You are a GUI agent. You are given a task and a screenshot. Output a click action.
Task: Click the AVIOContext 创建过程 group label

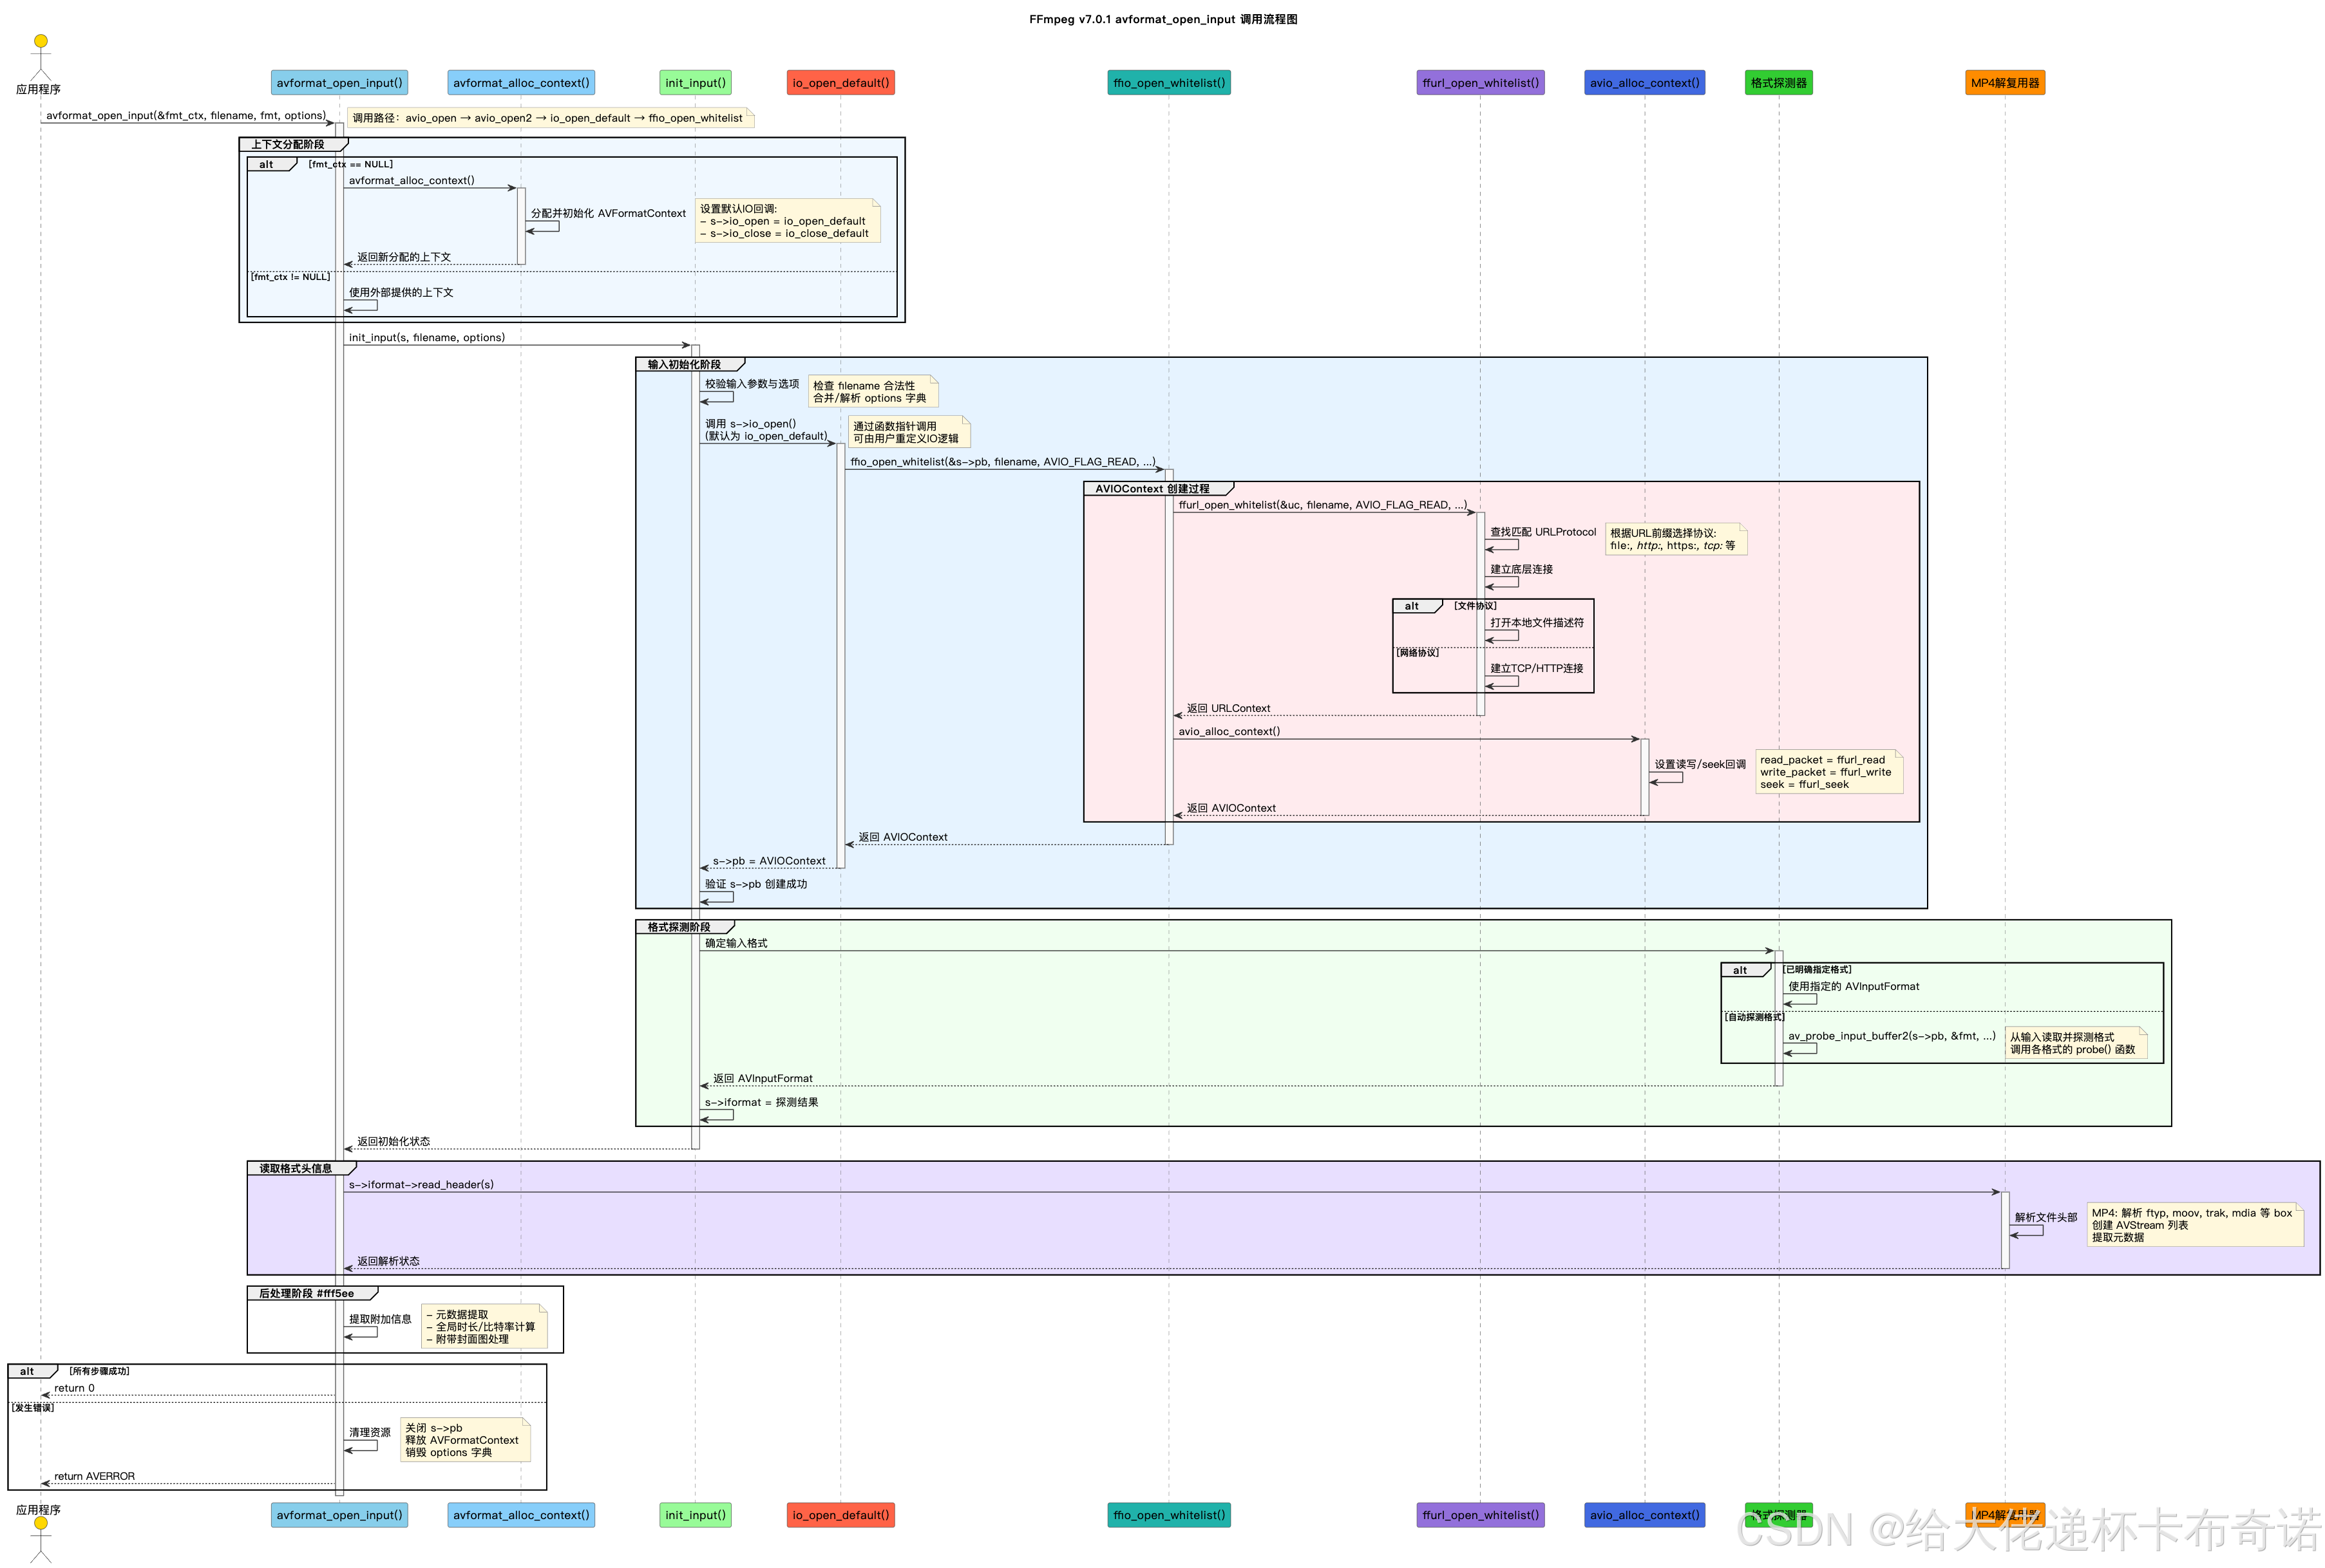click(1152, 489)
